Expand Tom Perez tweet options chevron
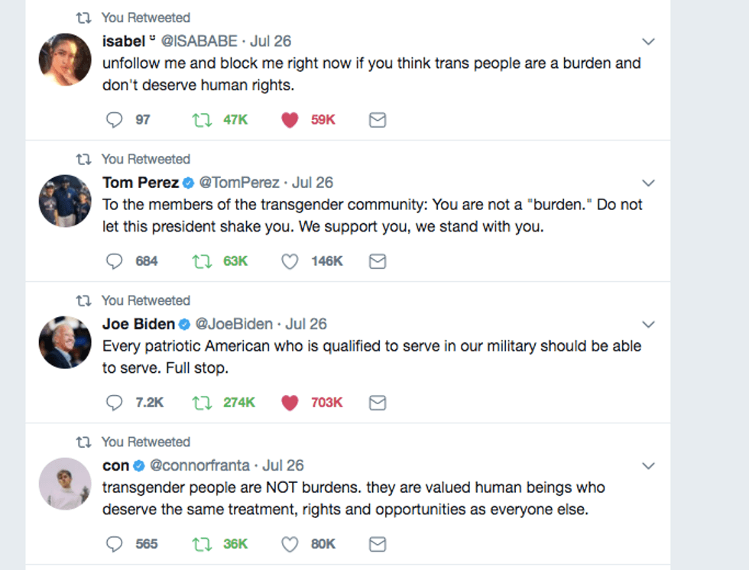Image resolution: width=749 pixels, height=570 pixels. click(x=648, y=183)
